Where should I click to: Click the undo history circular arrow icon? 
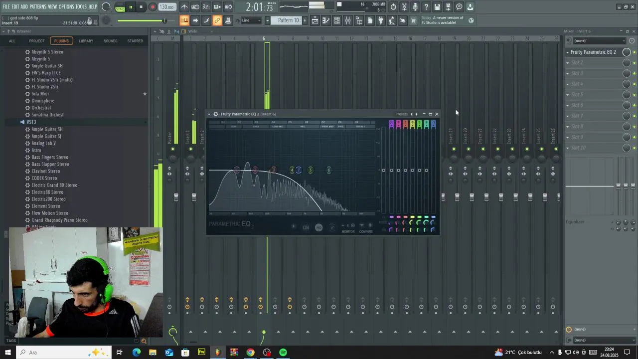point(393,7)
